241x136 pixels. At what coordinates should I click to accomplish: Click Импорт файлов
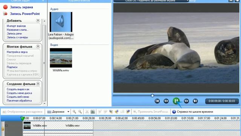pos(16,26)
